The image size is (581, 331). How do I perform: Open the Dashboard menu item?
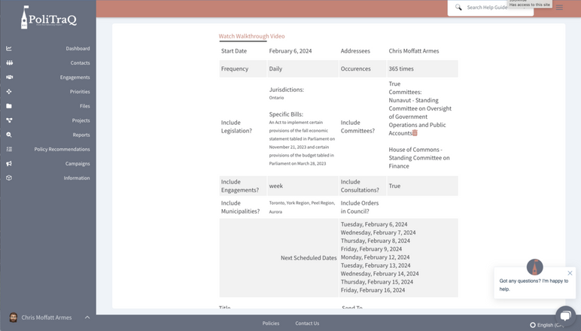[78, 48]
